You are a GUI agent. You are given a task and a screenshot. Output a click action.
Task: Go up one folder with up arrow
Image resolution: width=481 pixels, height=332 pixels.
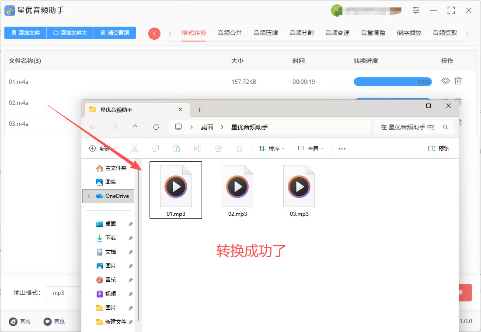tap(135, 127)
